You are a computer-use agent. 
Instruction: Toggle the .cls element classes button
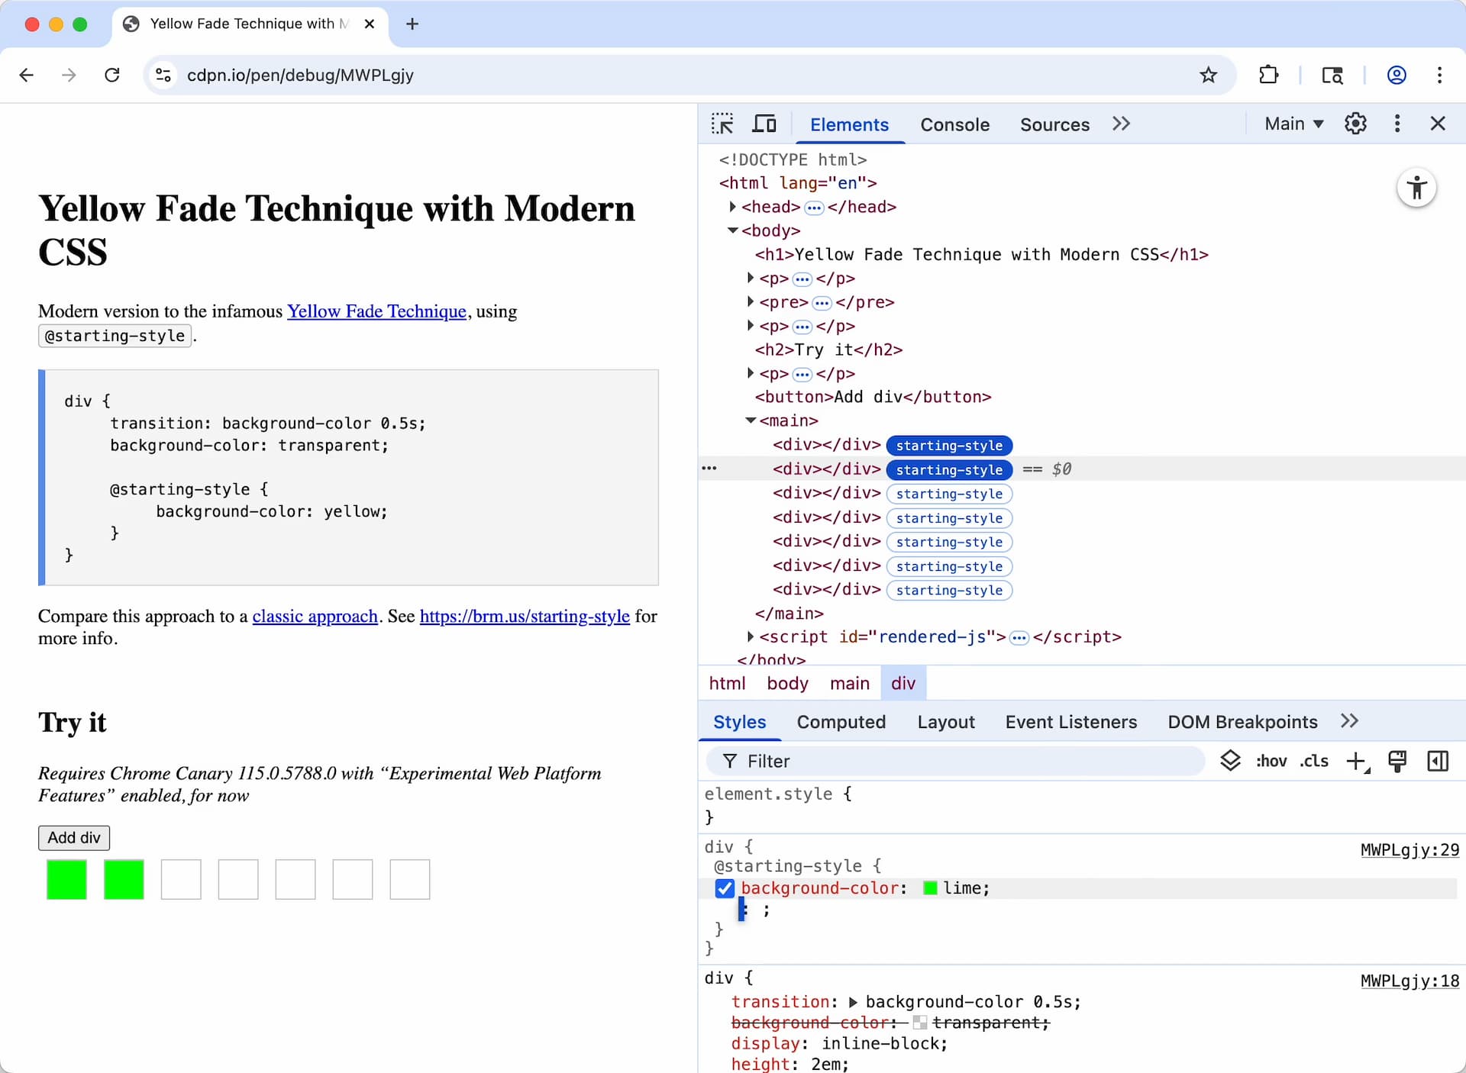(1314, 761)
